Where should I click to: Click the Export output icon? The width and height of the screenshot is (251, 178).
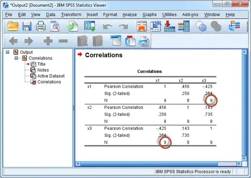(x=73, y=26)
